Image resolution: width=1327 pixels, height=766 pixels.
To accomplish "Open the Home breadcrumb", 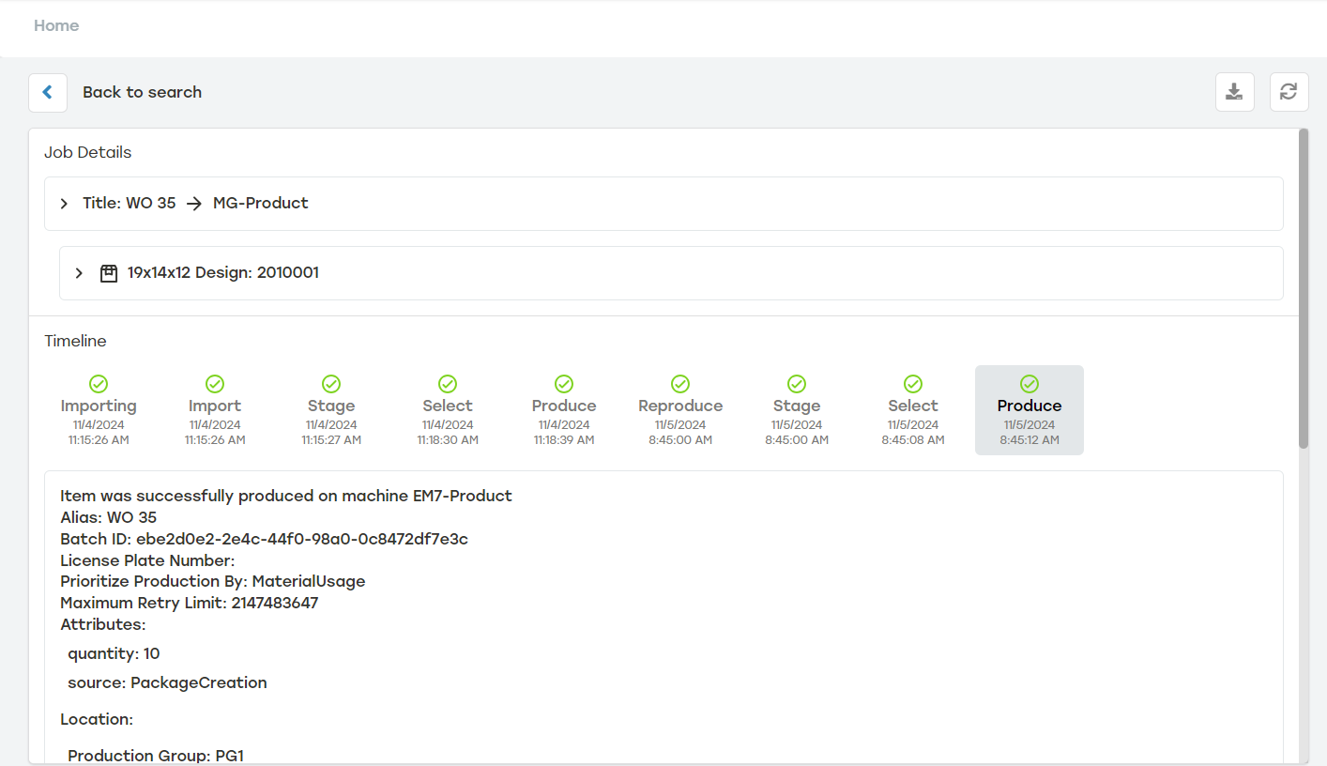I will click(55, 25).
